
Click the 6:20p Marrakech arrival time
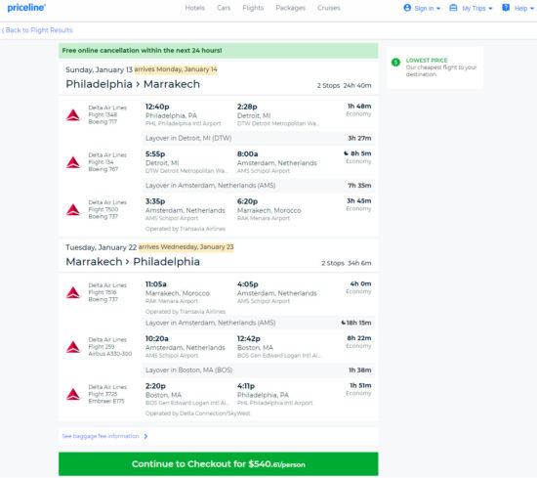point(247,201)
